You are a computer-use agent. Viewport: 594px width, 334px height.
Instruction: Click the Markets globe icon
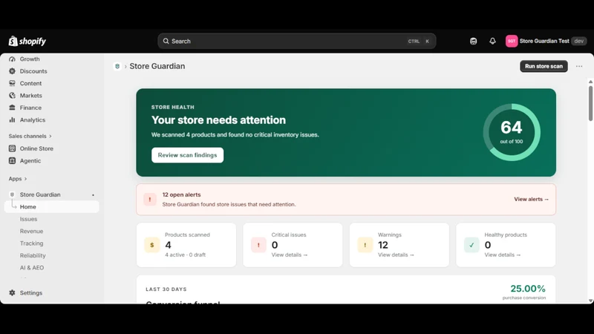[12, 96]
